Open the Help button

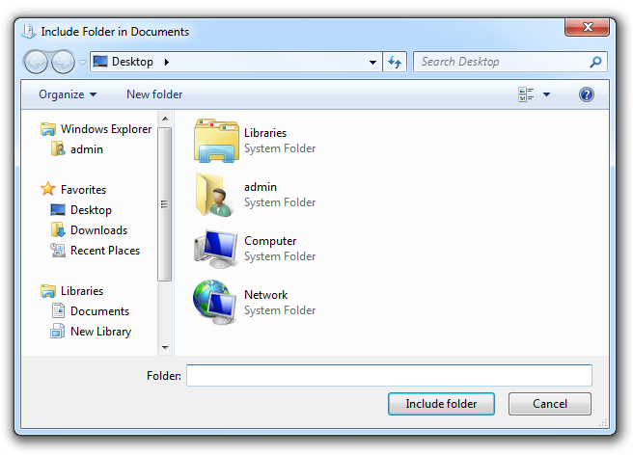pos(586,94)
